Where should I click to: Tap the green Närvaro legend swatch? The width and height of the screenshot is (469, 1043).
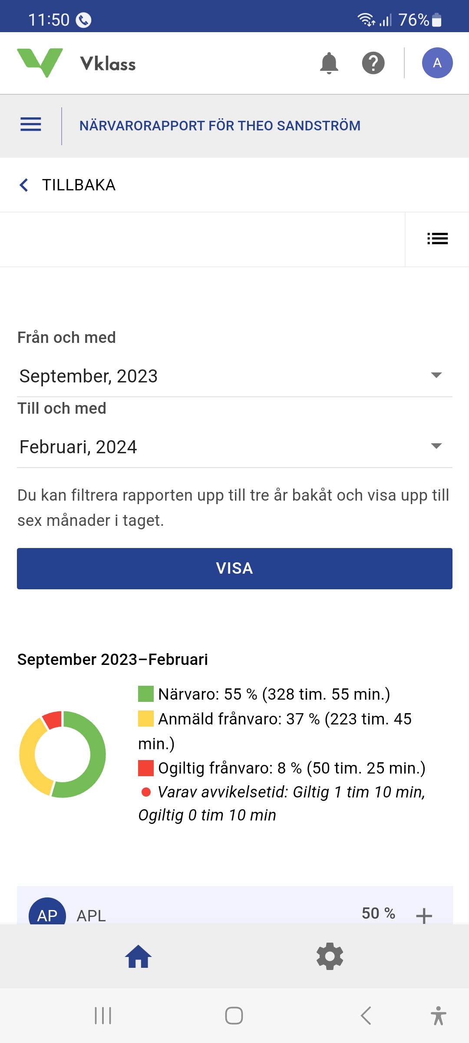[x=146, y=694]
